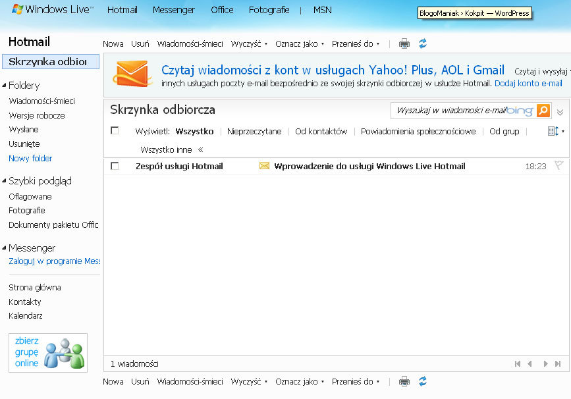Click the orange envelope banner icon

(132, 74)
